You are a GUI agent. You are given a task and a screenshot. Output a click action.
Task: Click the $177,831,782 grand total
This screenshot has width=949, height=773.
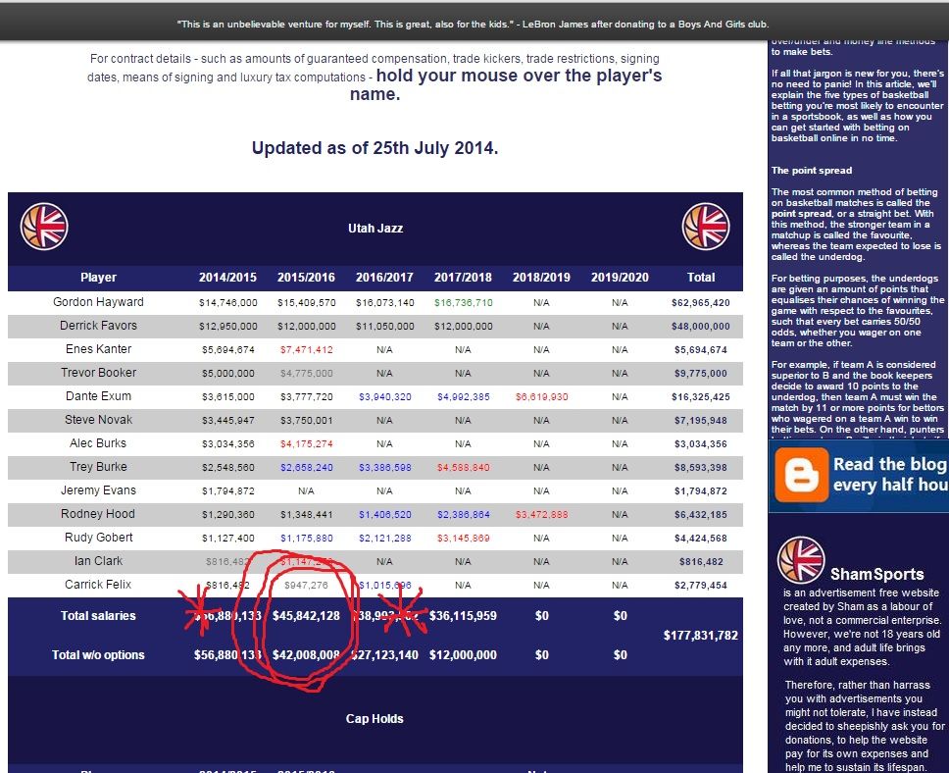[701, 636]
